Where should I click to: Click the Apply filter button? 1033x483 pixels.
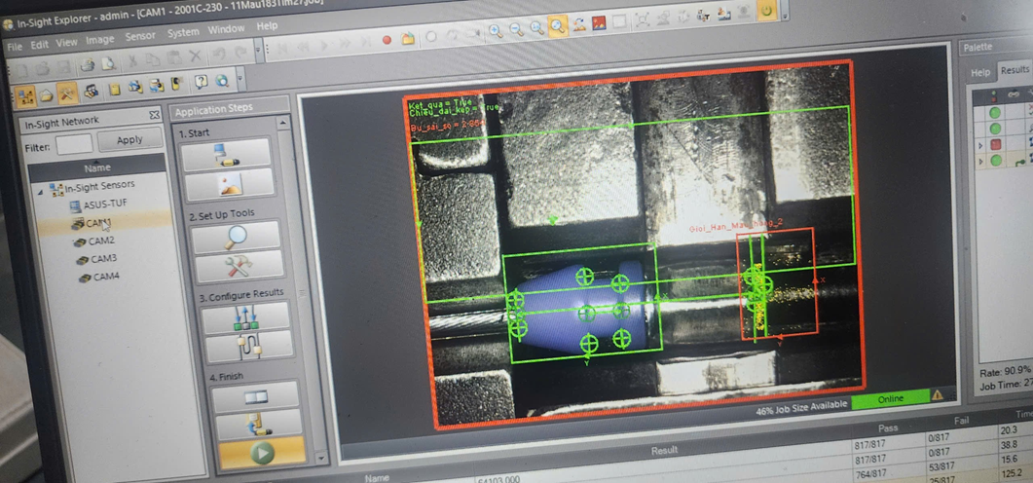click(129, 140)
